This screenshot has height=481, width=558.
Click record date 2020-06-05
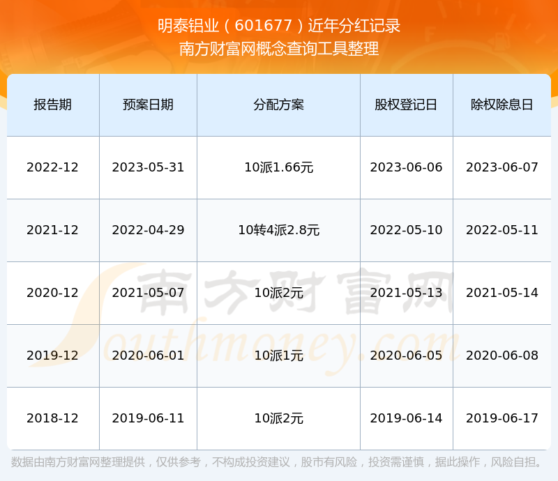(x=406, y=356)
